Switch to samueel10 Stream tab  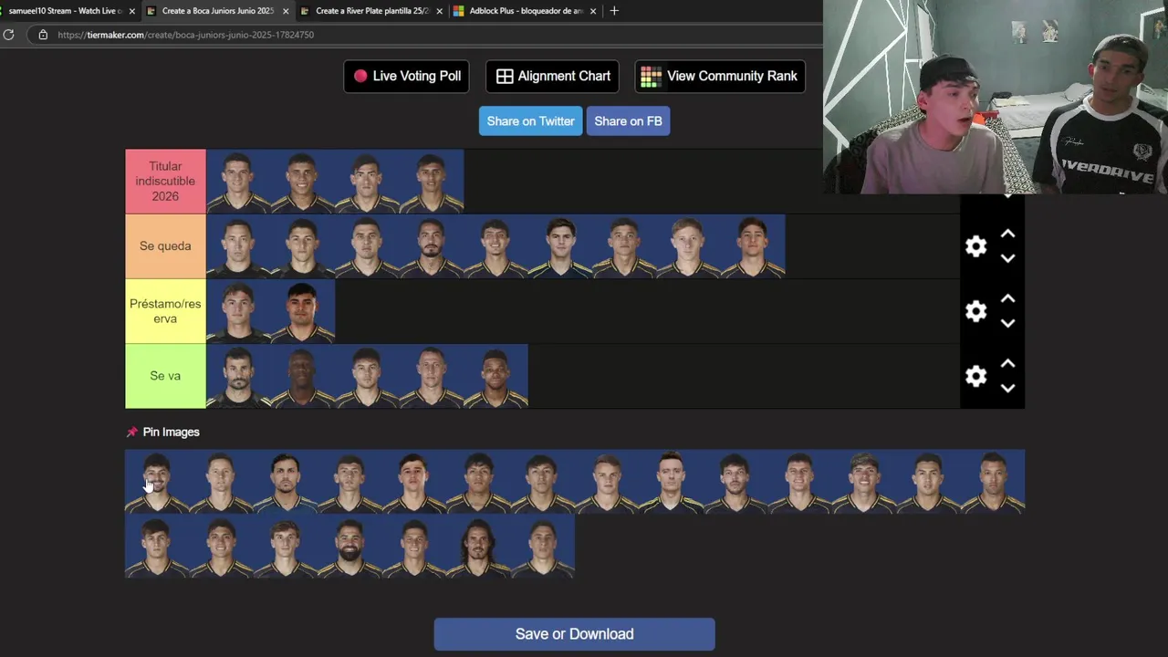(x=64, y=11)
